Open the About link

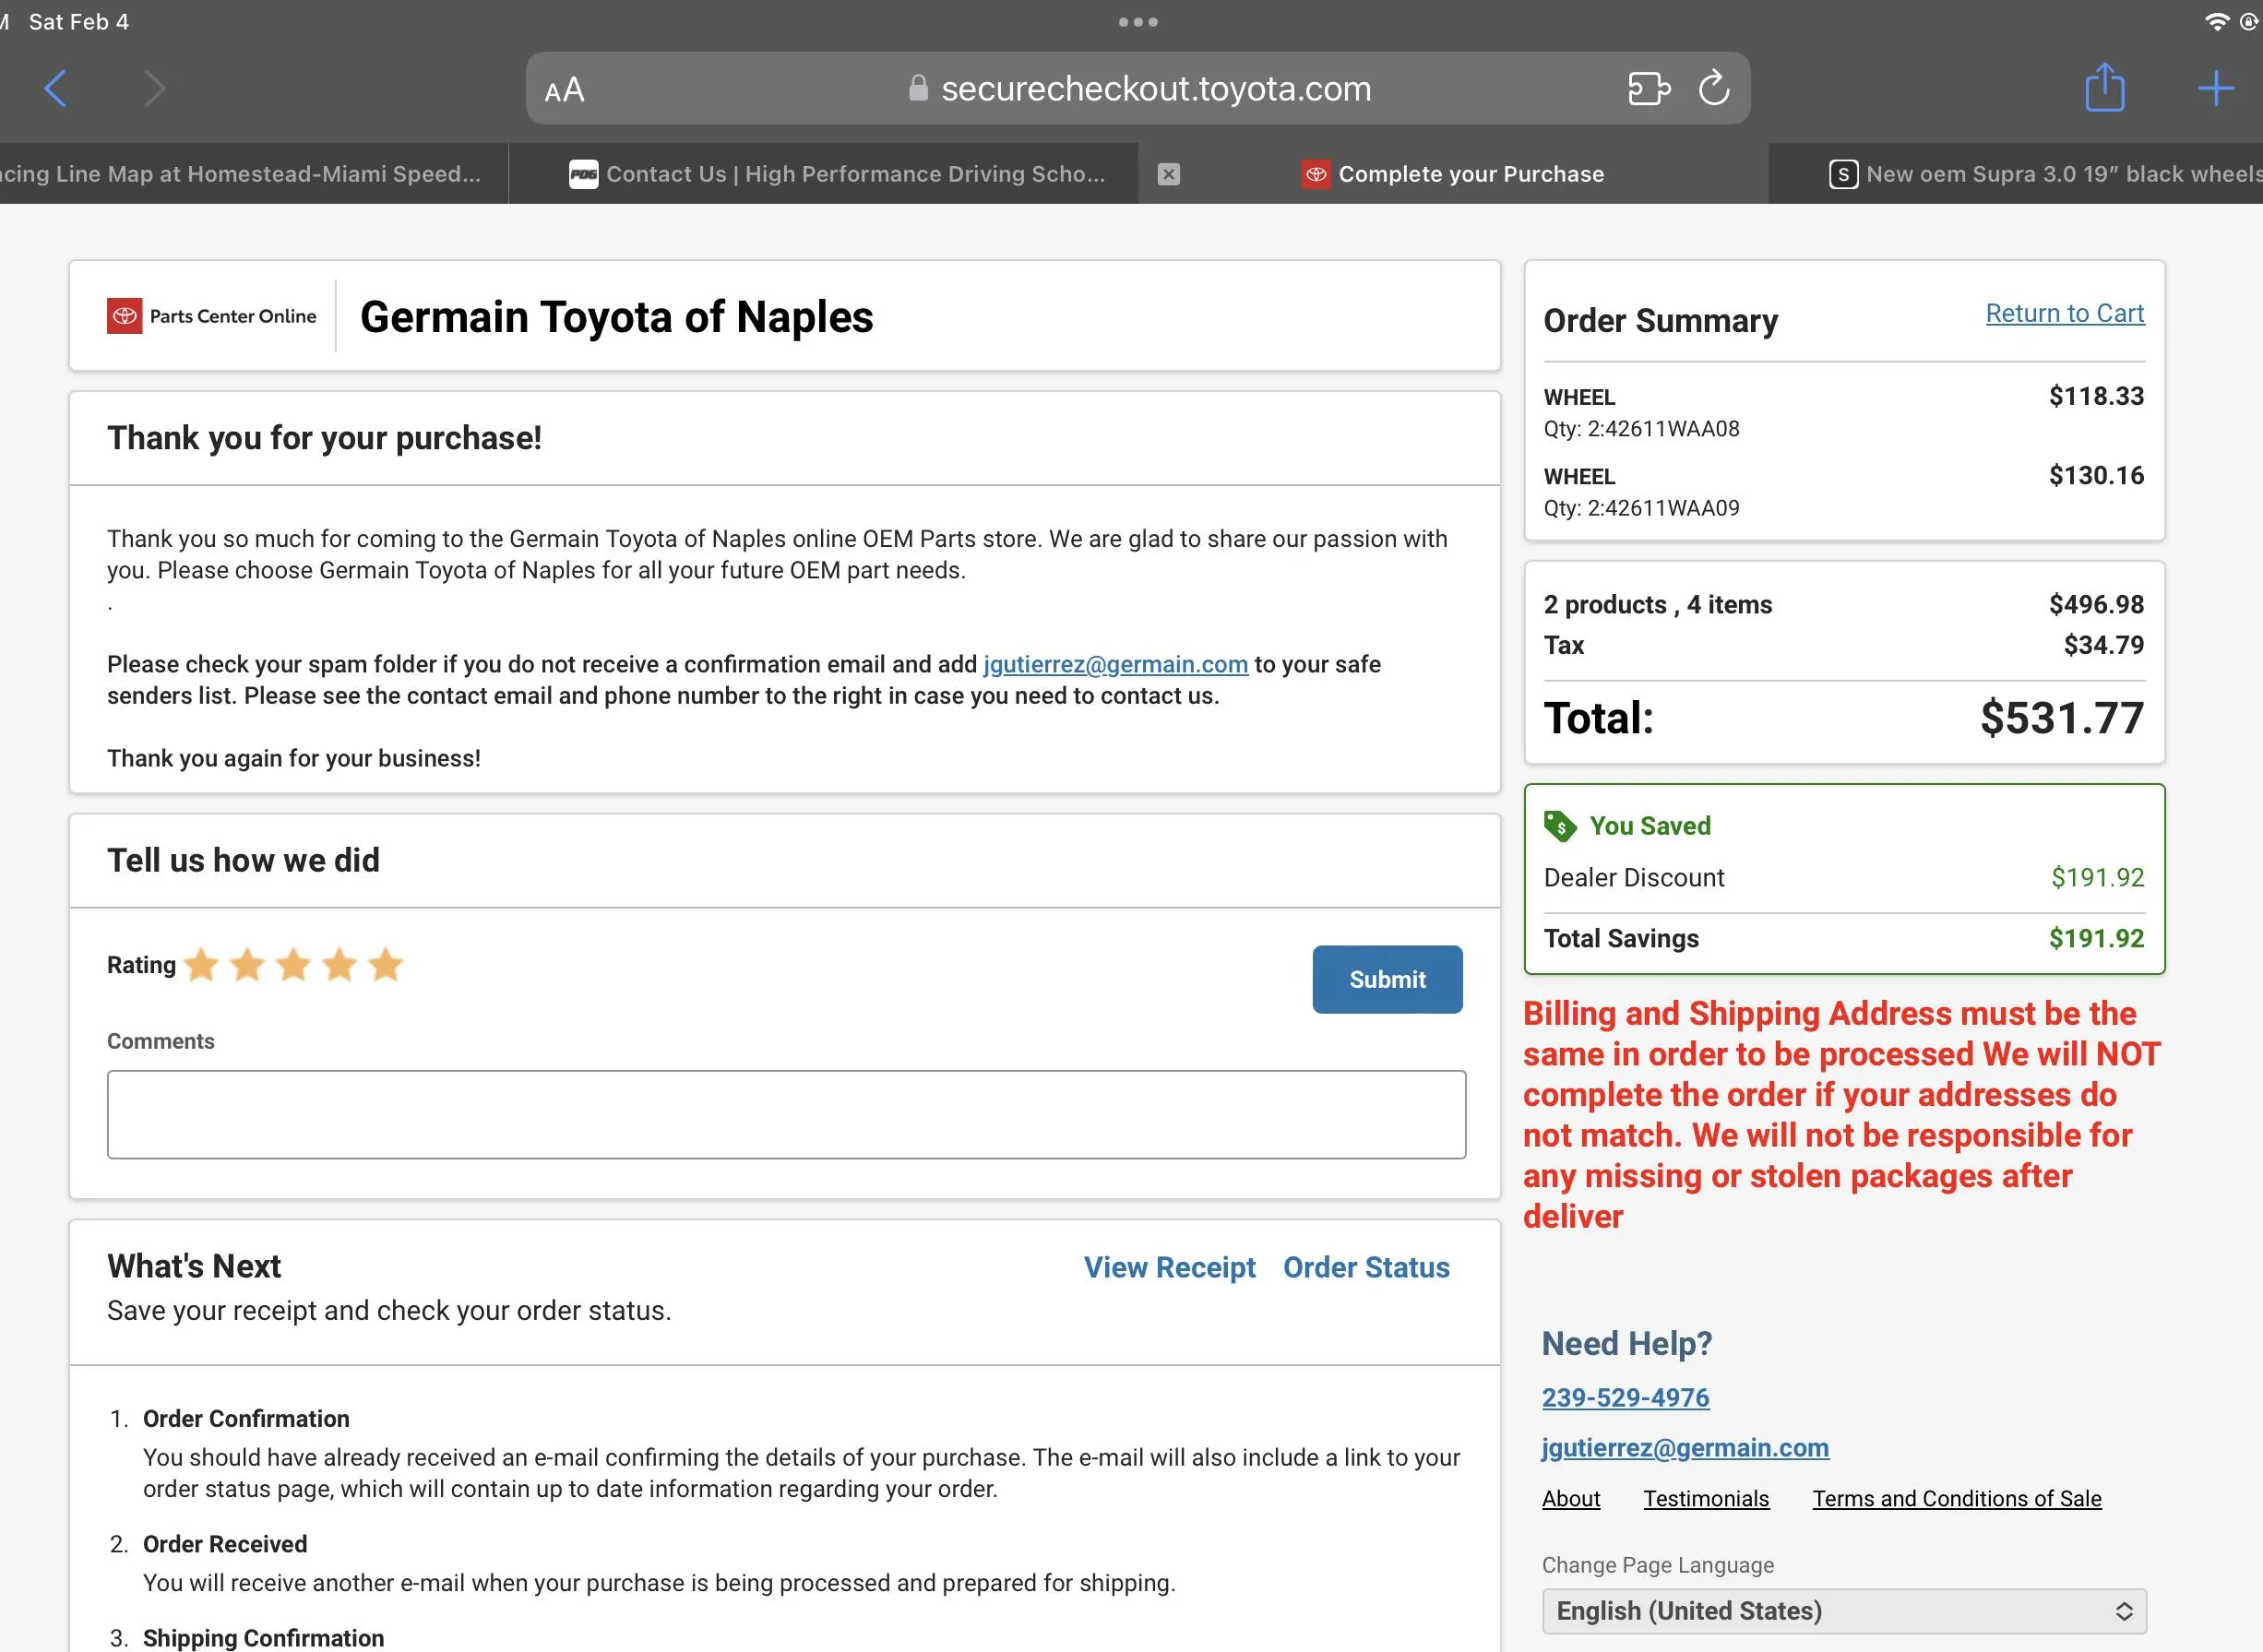coord(1570,1498)
